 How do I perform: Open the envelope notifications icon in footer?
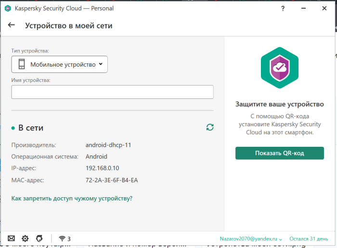(11, 238)
